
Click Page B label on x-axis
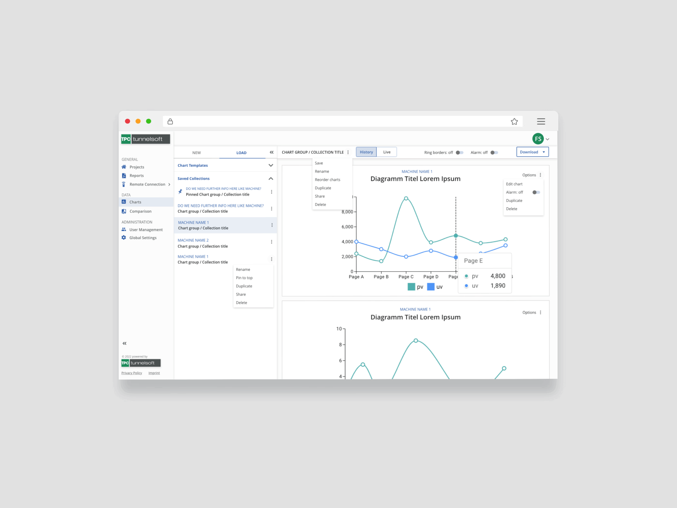click(381, 277)
